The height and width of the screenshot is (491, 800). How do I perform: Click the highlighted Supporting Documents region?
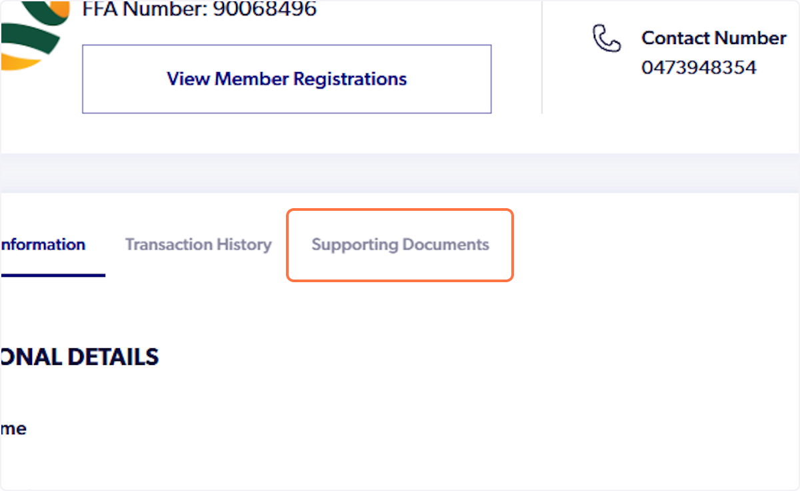click(x=400, y=244)
